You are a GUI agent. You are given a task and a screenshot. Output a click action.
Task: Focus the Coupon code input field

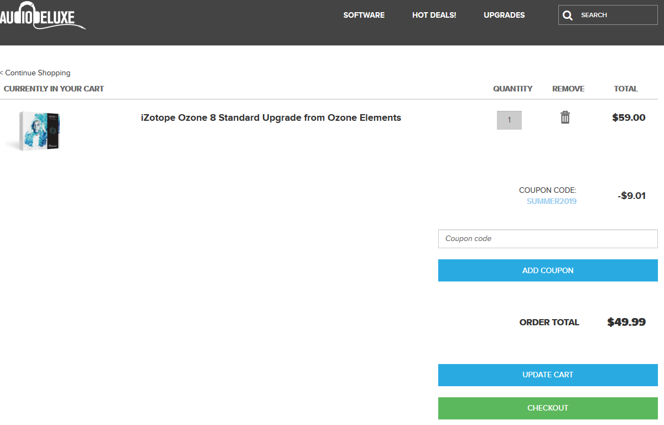click(548, 239)
